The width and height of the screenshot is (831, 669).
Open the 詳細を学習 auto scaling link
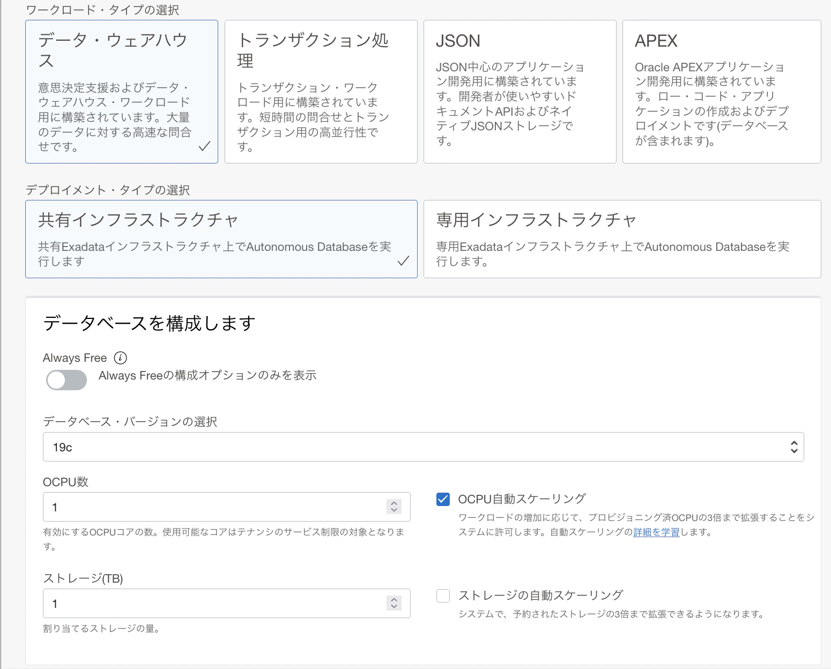[x=656, y=532]
